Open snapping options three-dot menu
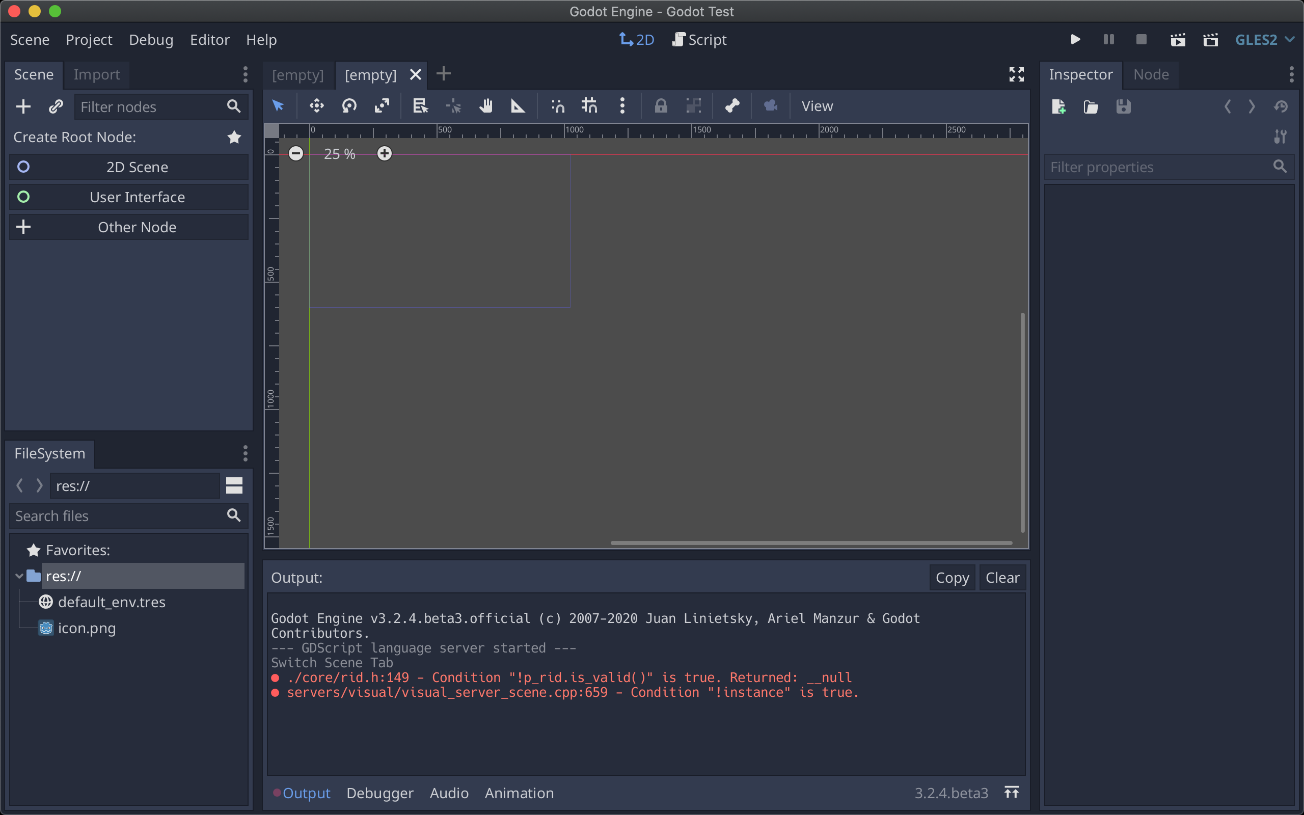Image resolution: width=1304 pixels, height=815 pixels. (x=622, y=105)
